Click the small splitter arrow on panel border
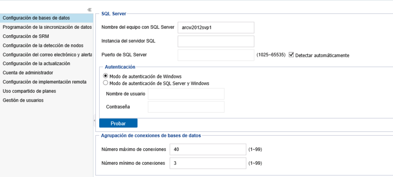The image size is (393, 177). point(94,120)
